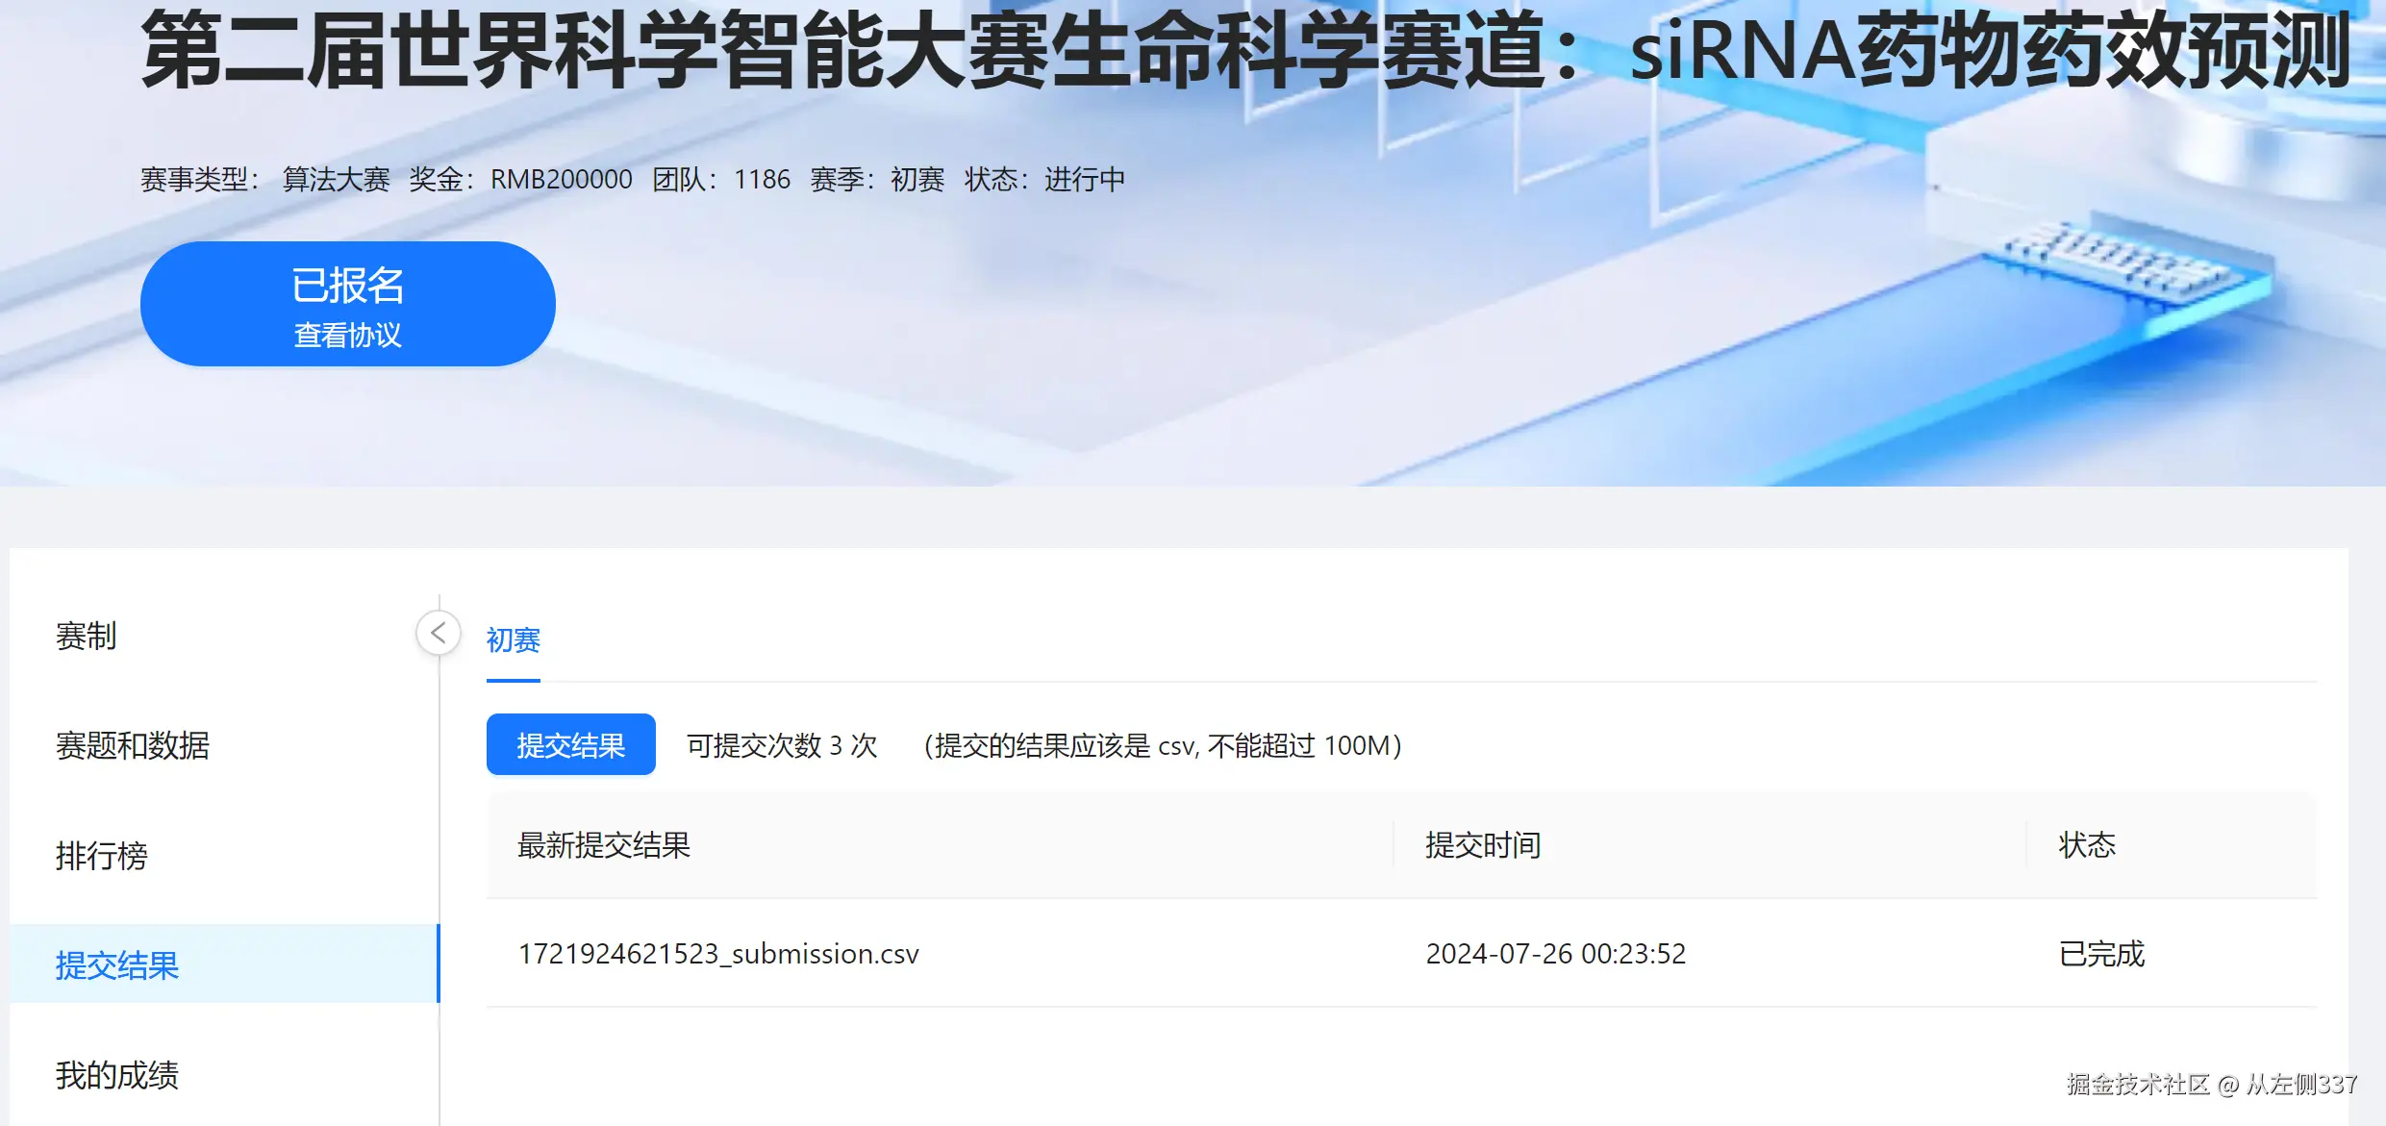2386x1126 pixels.
Task: Click the 最新提交结果 column header
Action: pyautogui.click(x=604, y=845)
